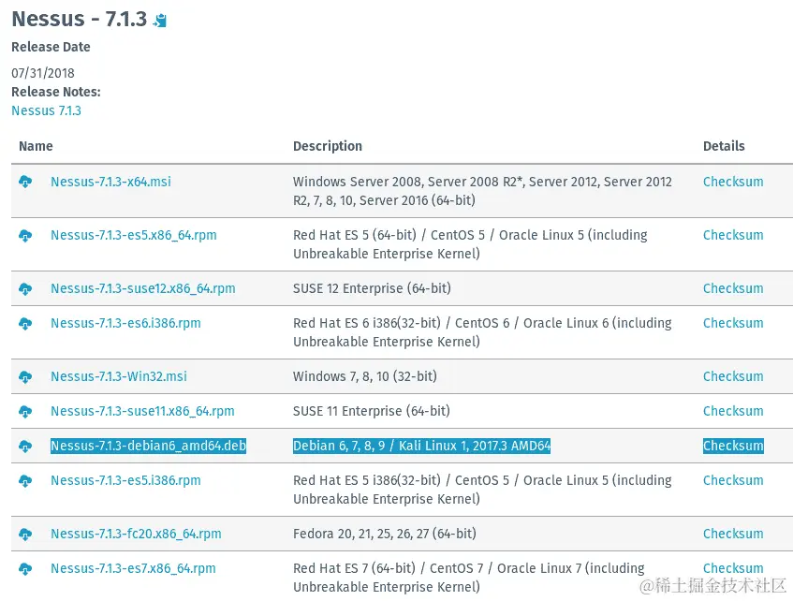
Task: Click the SUSE 11 Enterprise (64-bit) description
Action: pyautogui.click(x=371, y=411)
